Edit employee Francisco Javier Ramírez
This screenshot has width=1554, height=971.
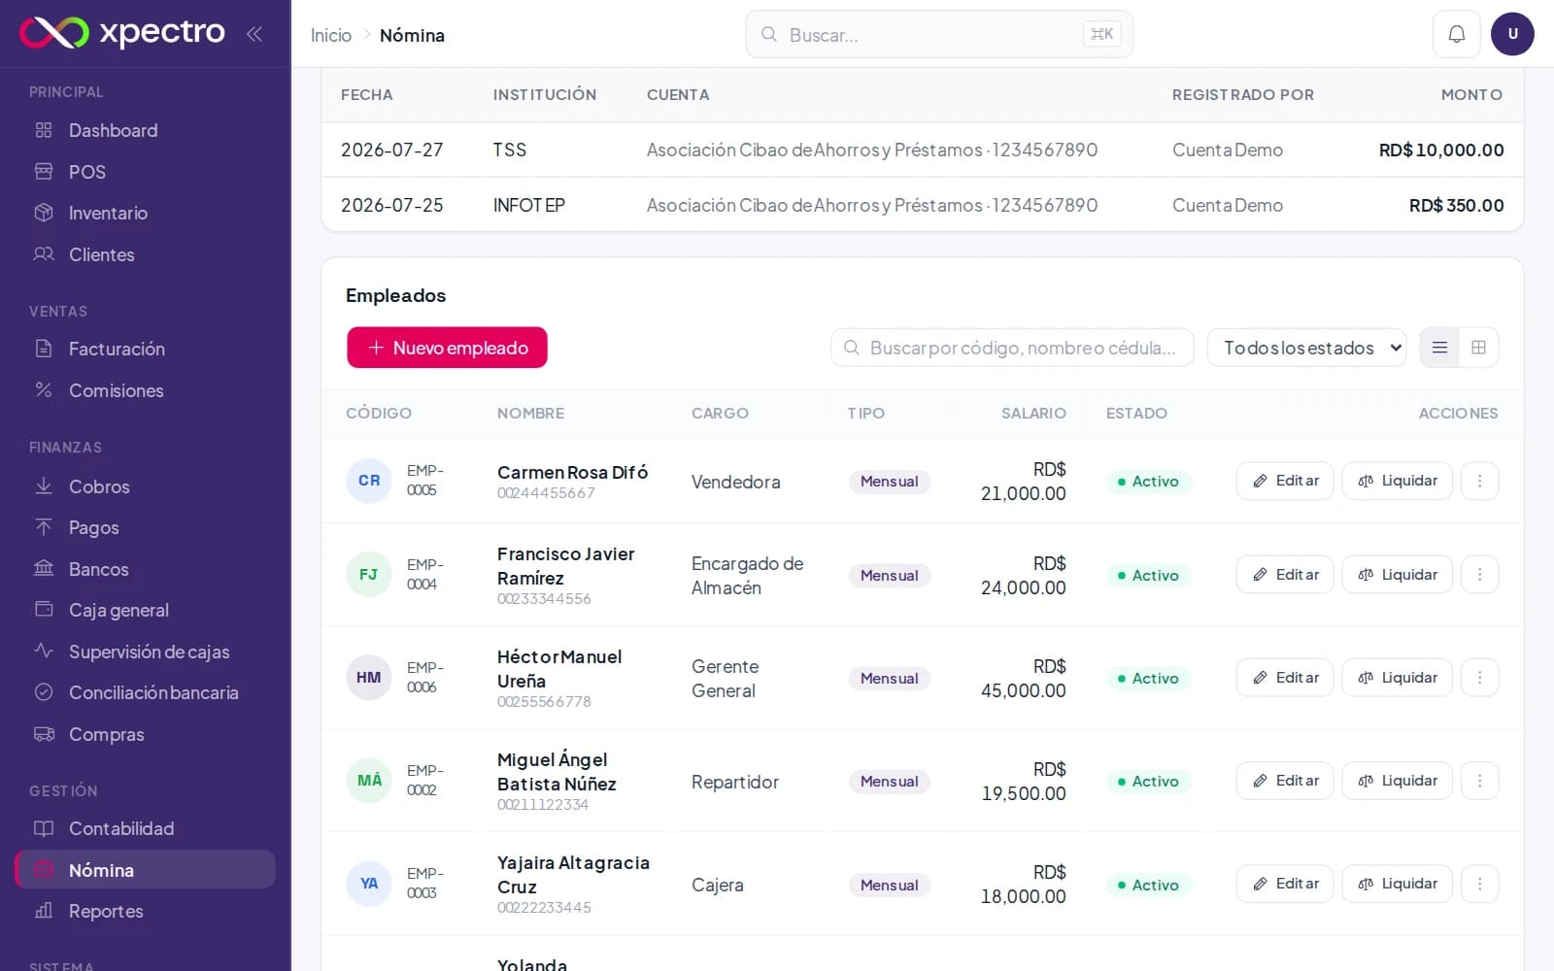1284,575
